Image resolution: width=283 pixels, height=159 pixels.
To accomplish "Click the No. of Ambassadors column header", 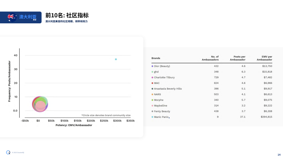I will 210,58.
